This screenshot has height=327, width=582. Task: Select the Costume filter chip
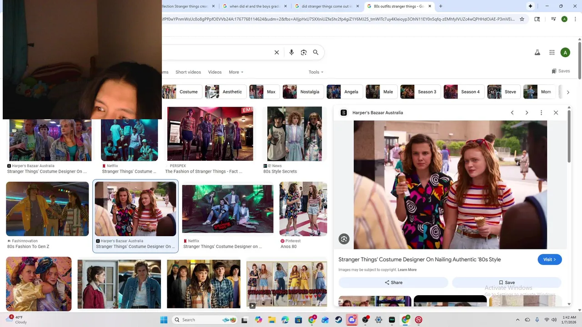(x=182, y=92)
